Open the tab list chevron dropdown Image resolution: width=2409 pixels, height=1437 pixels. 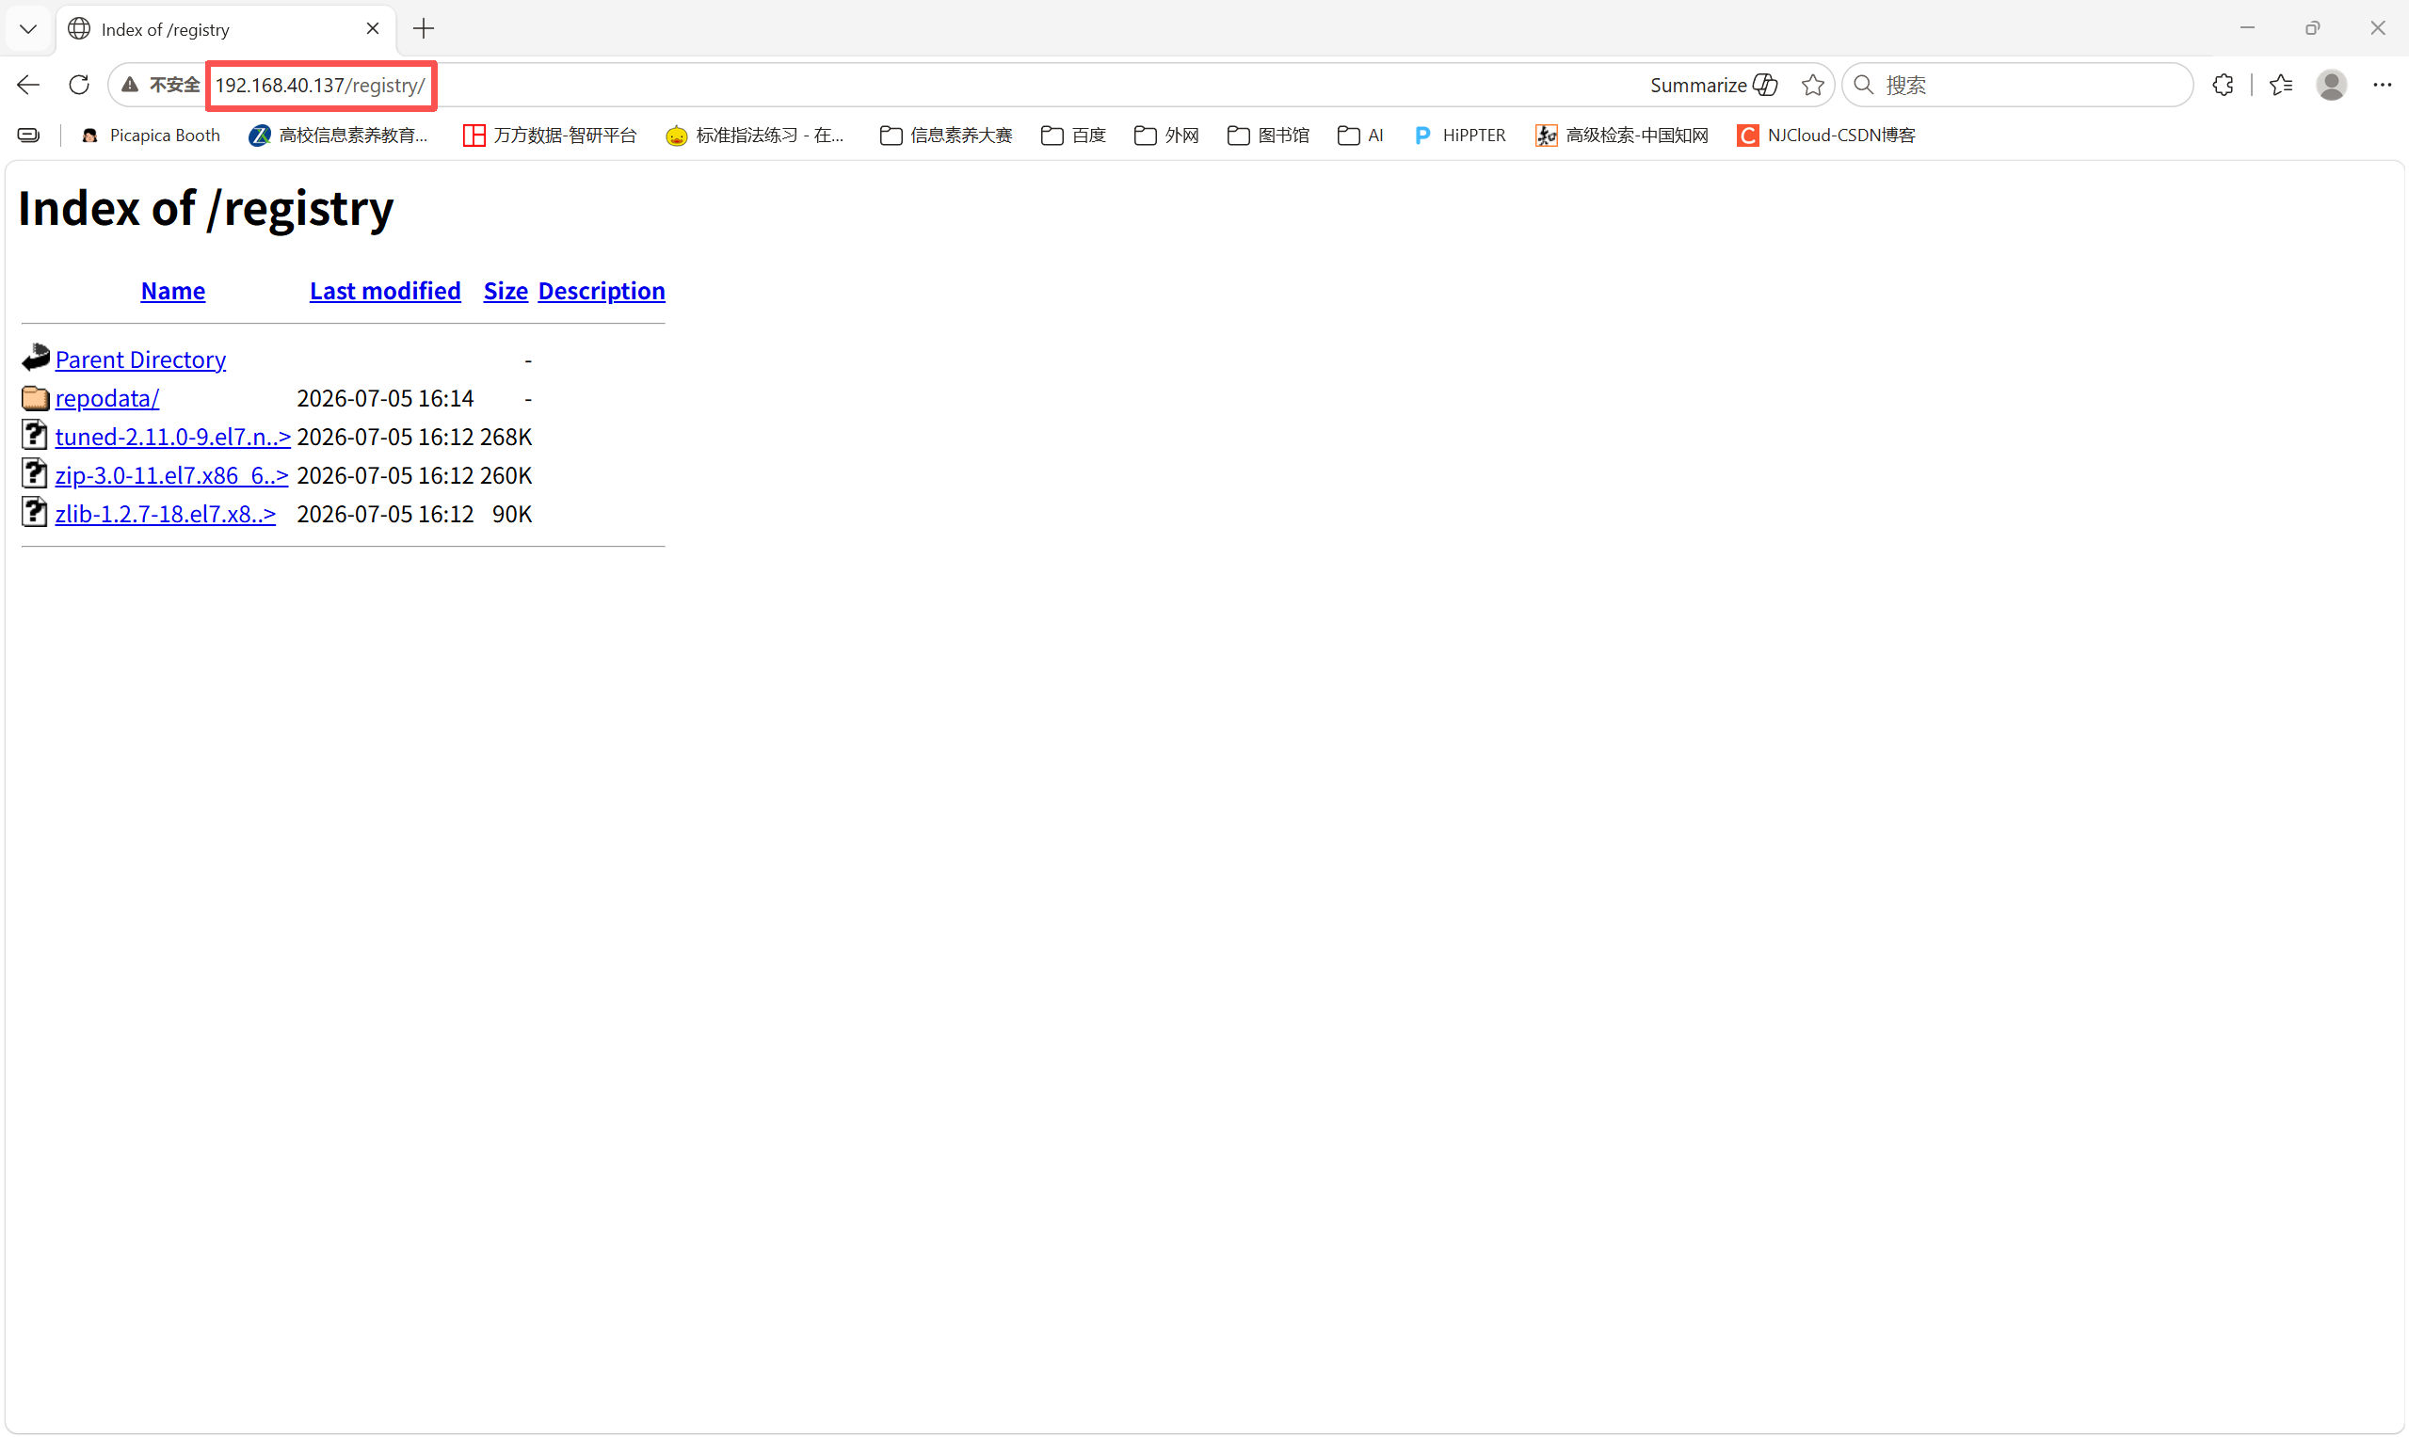(28, 29)
